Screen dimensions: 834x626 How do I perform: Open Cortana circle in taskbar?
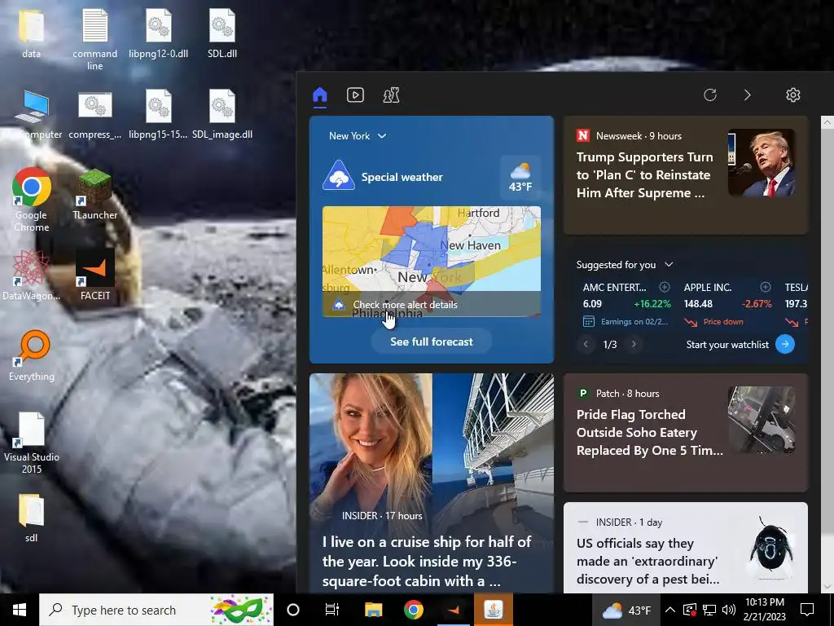tap(293, 610)
